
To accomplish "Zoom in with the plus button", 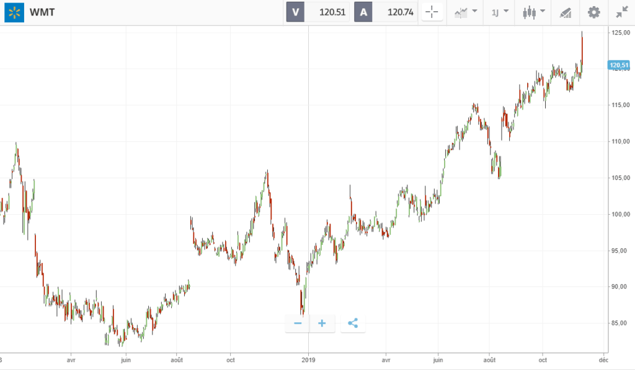I will (x=322, y=324).
